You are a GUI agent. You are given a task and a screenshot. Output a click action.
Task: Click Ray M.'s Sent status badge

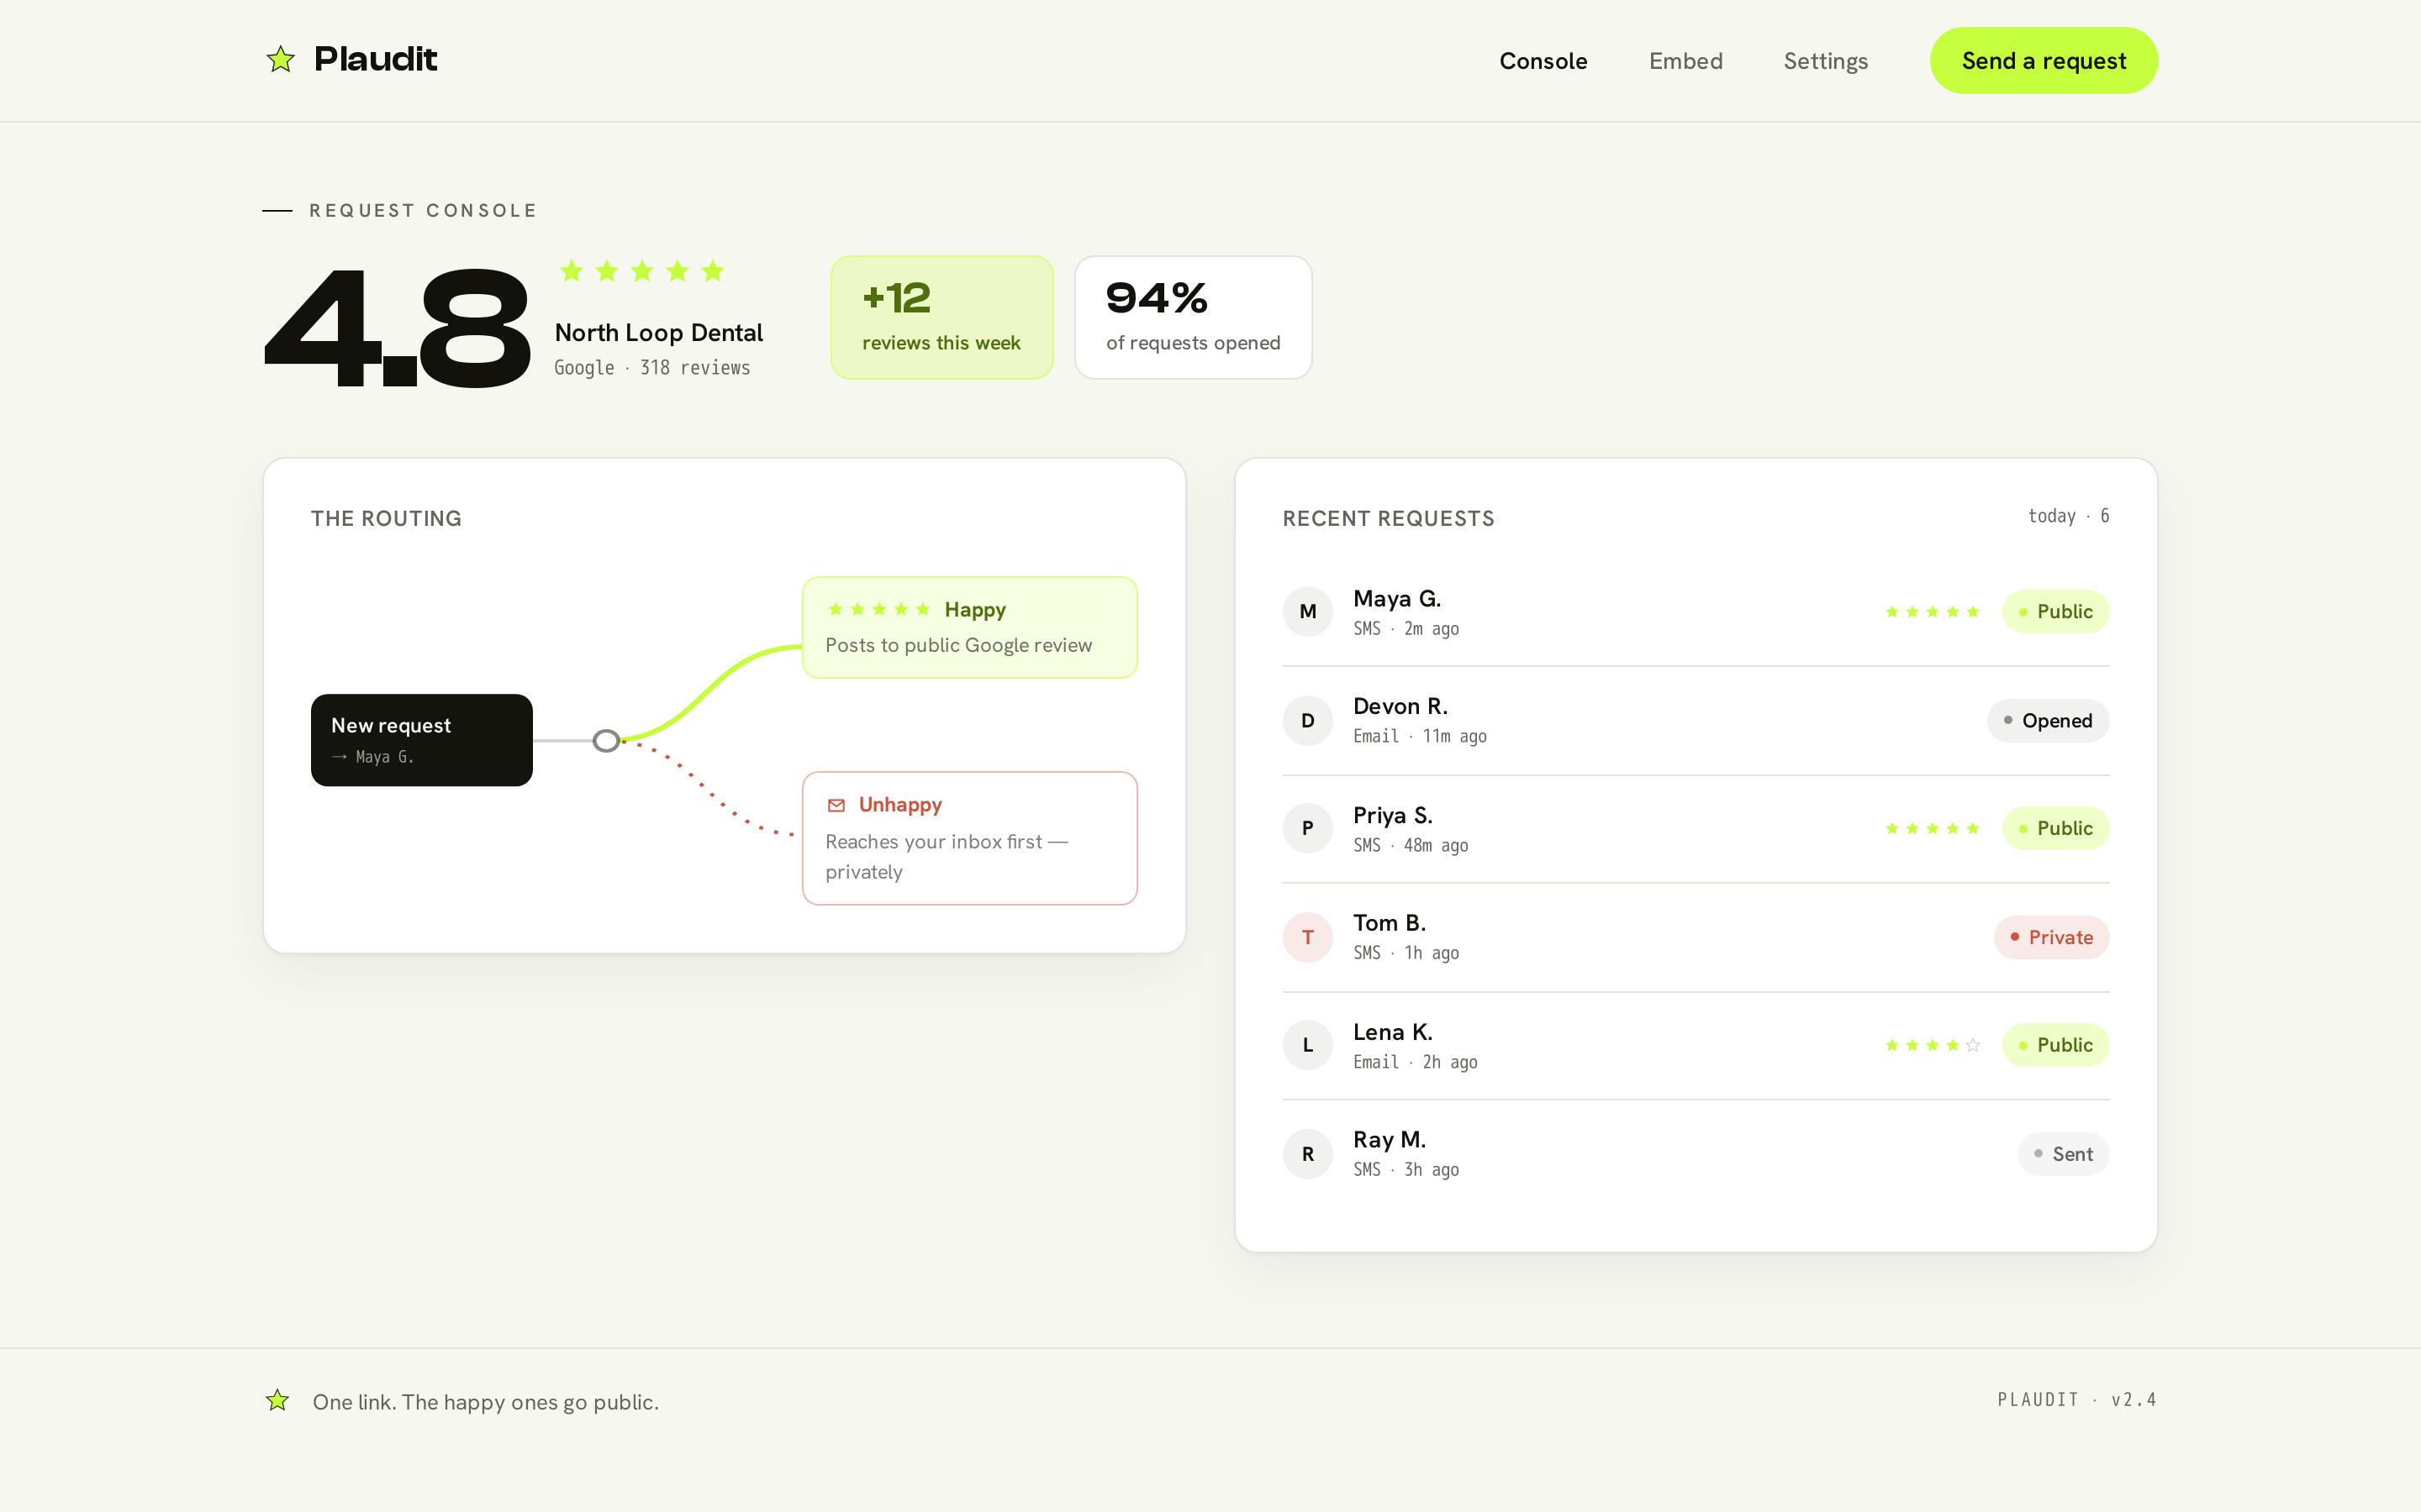pos(2063,1154)
